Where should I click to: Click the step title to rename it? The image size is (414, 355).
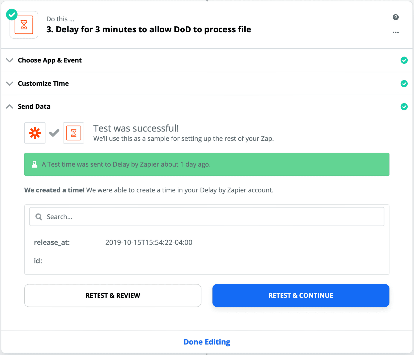149,29
